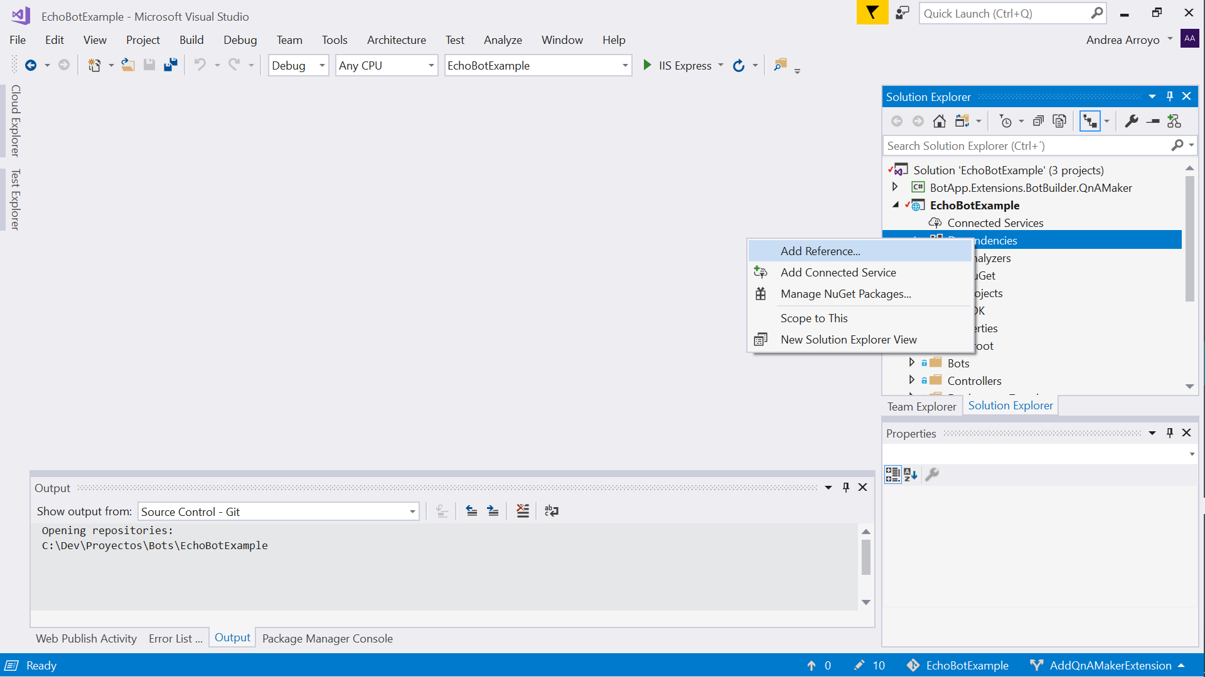Switch to Package Manager Console tab
Screen dimensions: 1205x677
[327, 638]
